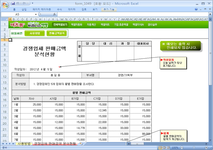Viewport: 213px width, 150px height.
Task: Open the 수식 ribbon tab
Action: point(60,9)
